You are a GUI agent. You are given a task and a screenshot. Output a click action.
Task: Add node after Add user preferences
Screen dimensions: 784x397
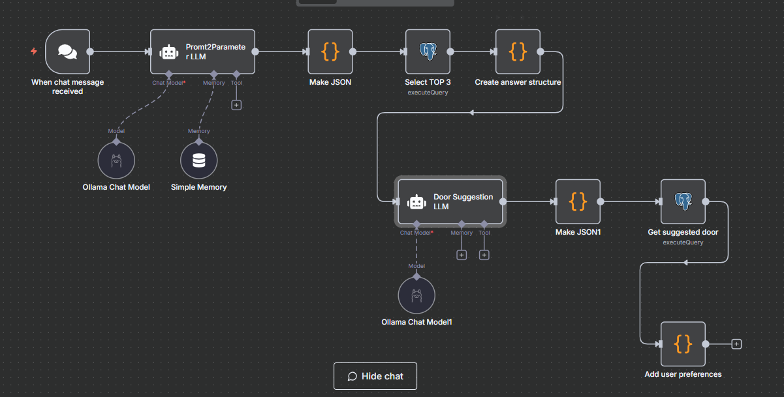pyautogui.click(x=736, y=344)
